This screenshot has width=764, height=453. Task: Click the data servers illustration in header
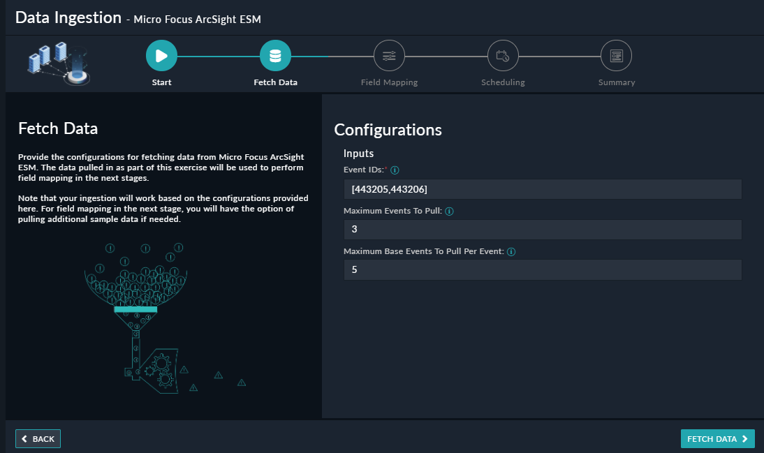59,64
